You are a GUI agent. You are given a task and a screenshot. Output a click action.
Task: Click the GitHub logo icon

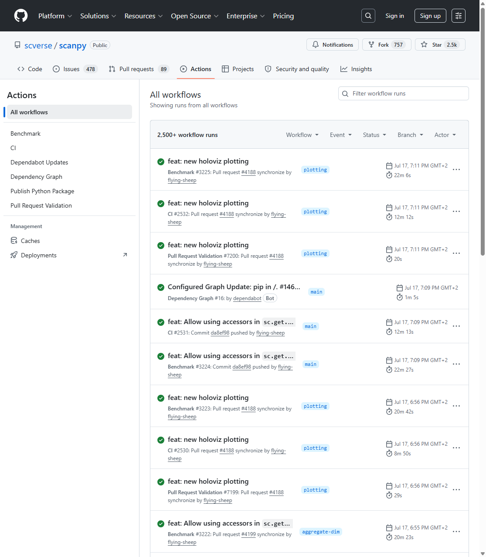tap(21, 16)
